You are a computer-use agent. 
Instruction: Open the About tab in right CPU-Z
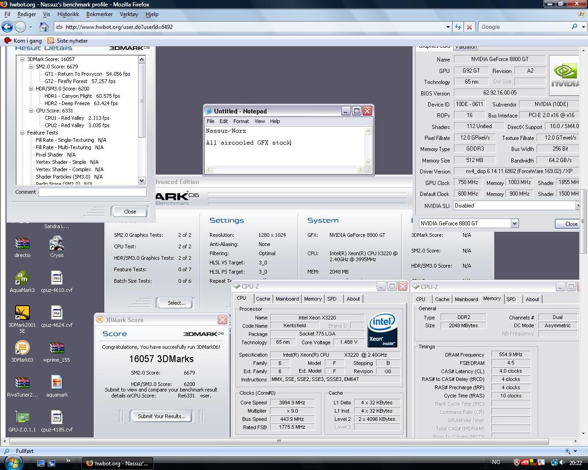point(532,299)
